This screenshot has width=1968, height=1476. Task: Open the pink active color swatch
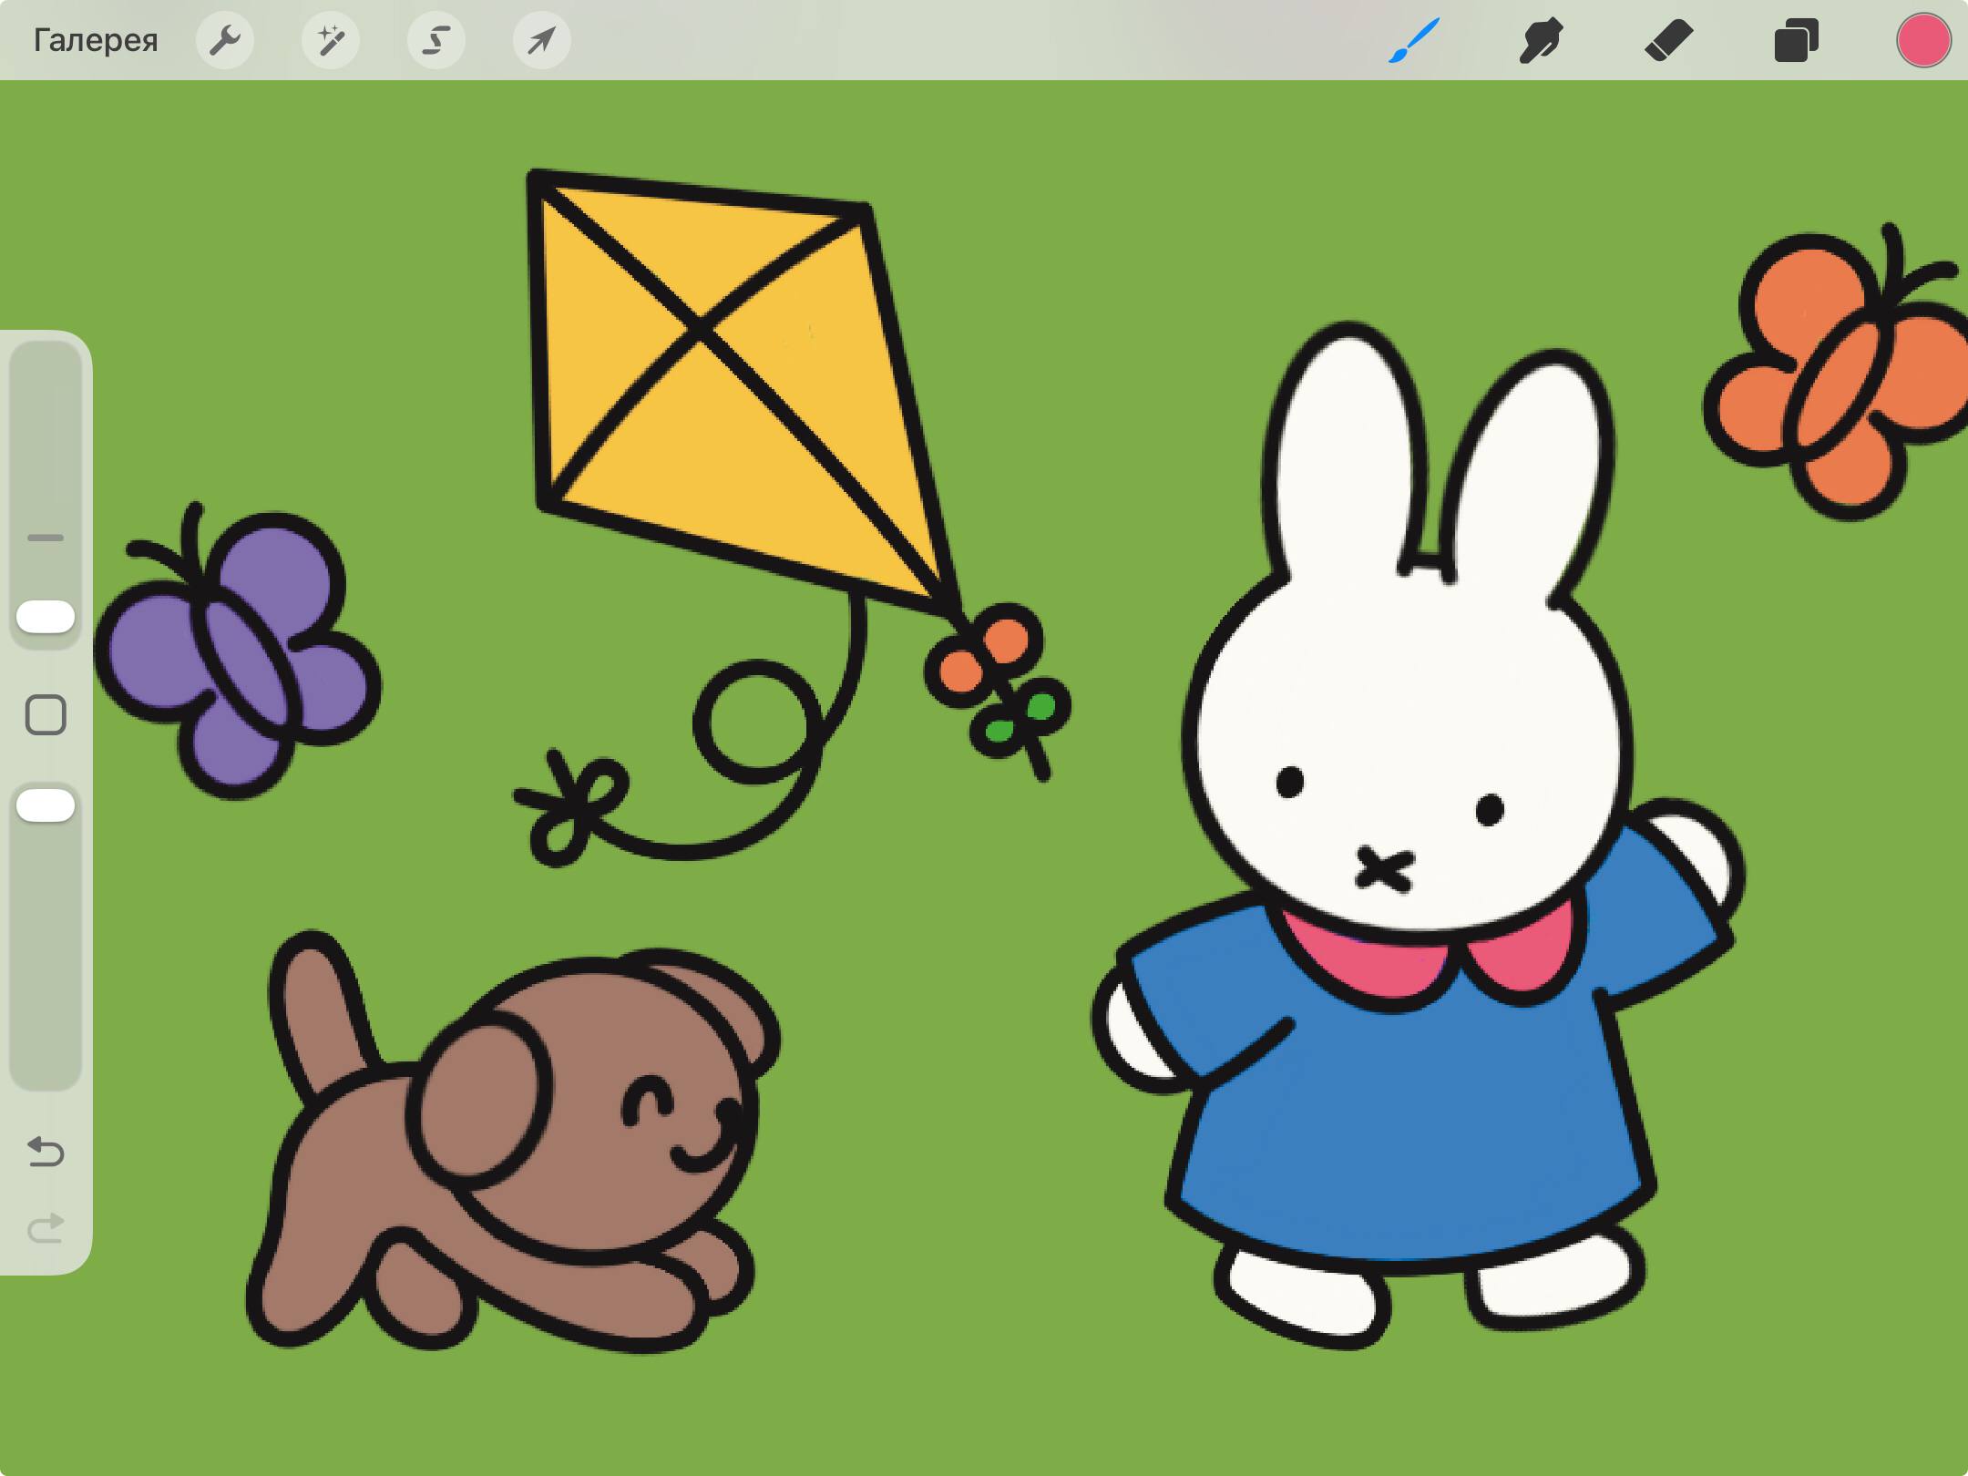[1923, 40]
